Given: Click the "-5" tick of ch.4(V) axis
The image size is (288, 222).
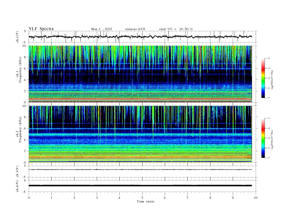Looking at the screenshot, I should (25, 192).
